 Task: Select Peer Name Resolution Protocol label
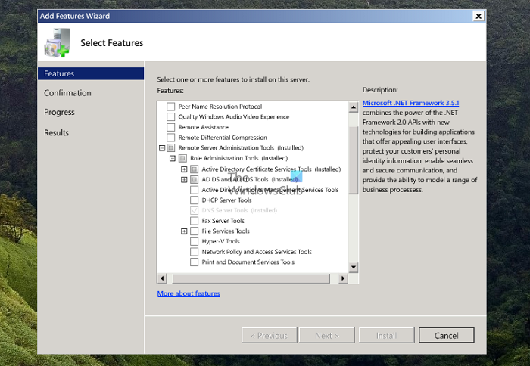coord(220,107)
